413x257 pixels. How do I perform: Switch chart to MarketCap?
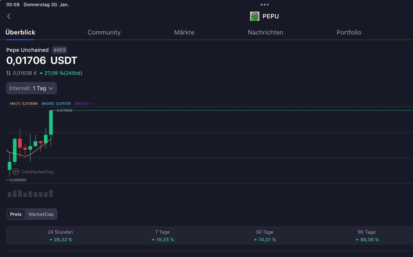click(41, 214)
